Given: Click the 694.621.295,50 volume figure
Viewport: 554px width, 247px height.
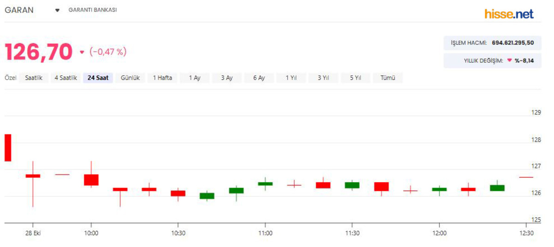Looking at the screenshot, I should click(513, 43).
